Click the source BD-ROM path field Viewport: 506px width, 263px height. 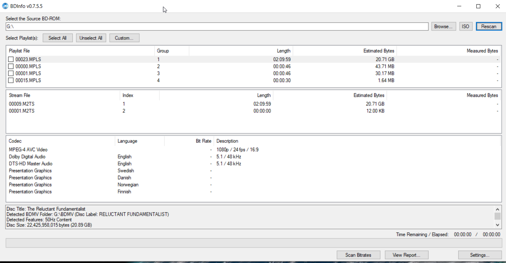[x=217, y=26]
